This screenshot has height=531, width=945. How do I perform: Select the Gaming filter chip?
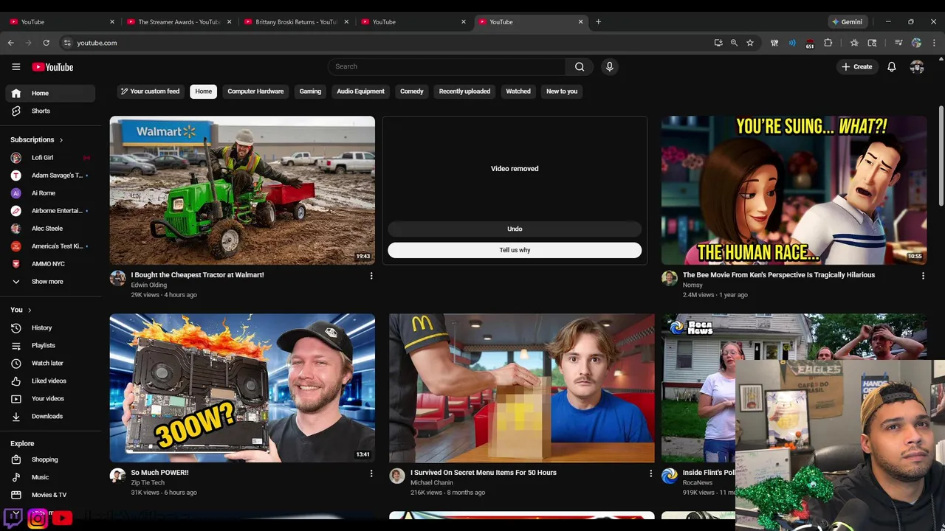click(x=310, y=91)
